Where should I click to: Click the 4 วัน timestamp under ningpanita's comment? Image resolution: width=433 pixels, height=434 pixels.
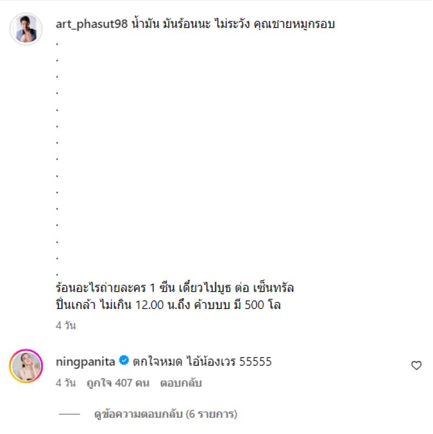[x=65, y=383]
